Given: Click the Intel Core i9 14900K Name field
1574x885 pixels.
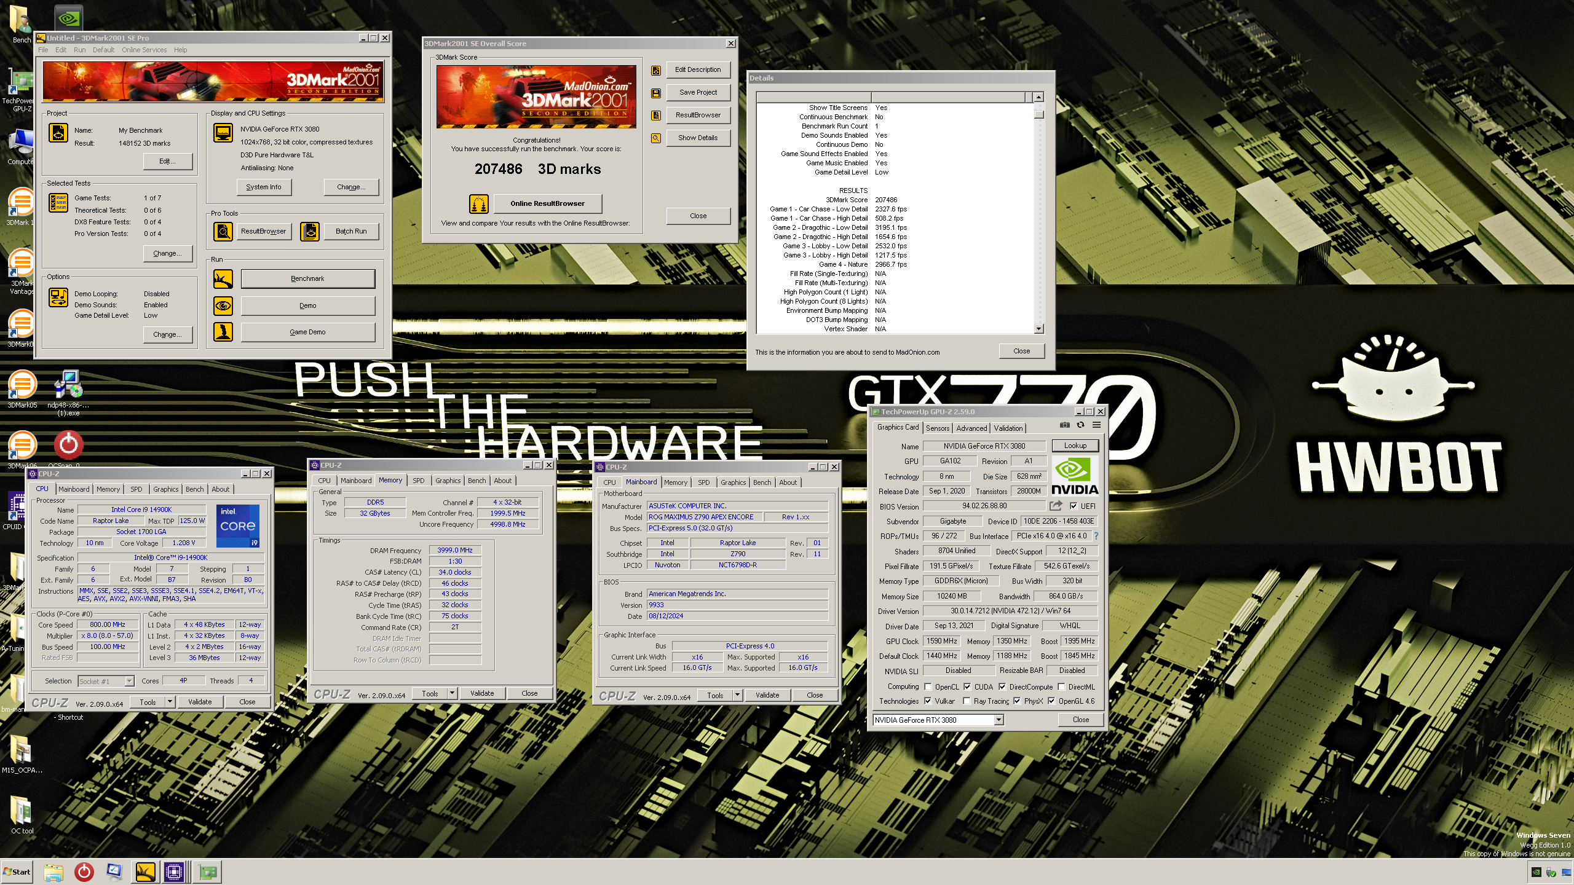Looking at the screenshot, I should (x=141, y=509).
